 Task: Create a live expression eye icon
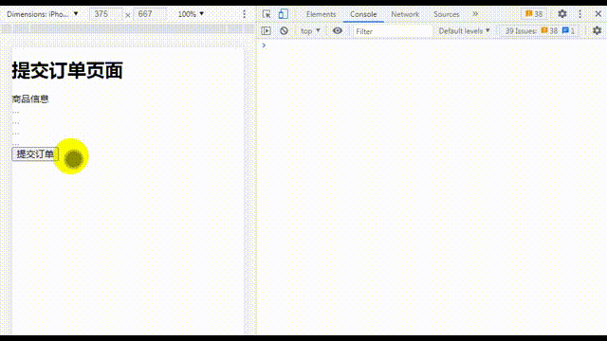click(x=338, y=31)
